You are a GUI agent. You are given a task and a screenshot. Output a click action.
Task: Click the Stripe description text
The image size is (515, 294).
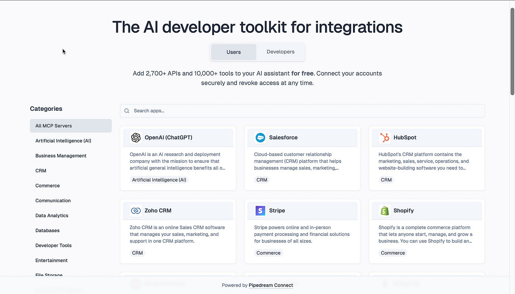tap(302, 234)
